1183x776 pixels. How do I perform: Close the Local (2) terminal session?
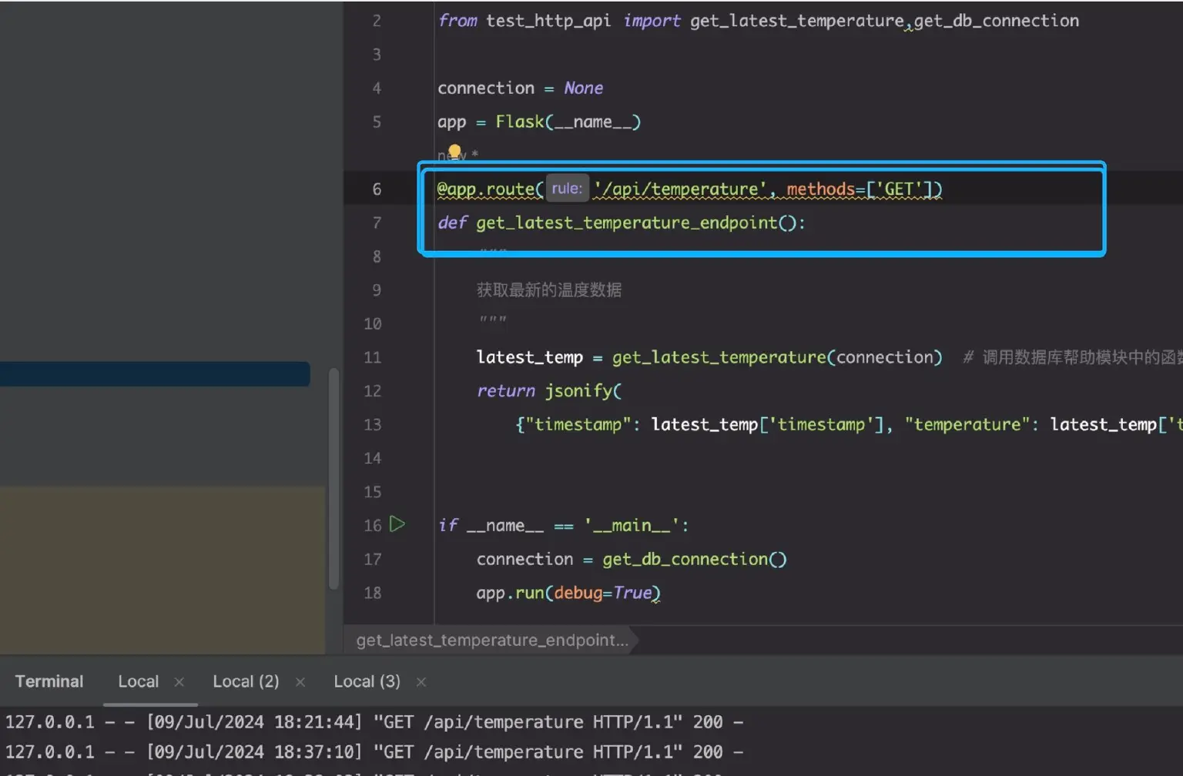(x=300, y=682)
